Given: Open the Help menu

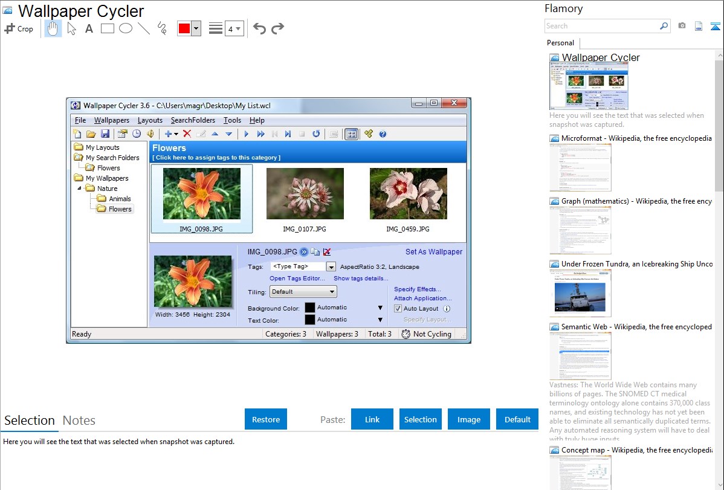Looking at the screenshot, I should click(257, 120).
